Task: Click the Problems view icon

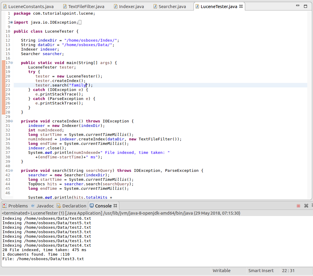Action: point(5,206)
